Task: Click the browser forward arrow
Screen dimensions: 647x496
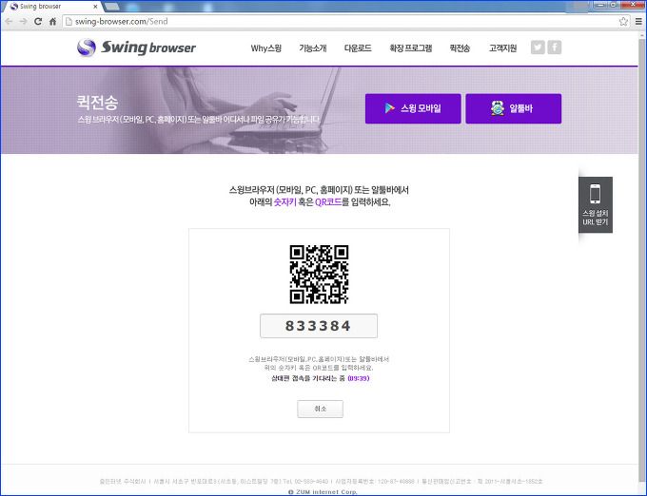Action: [x=23, y=22]
